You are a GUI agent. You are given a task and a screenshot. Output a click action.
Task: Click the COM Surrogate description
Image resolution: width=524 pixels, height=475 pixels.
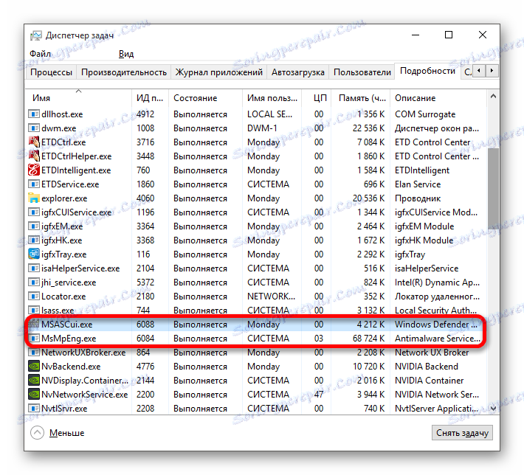tap(425, 114)
